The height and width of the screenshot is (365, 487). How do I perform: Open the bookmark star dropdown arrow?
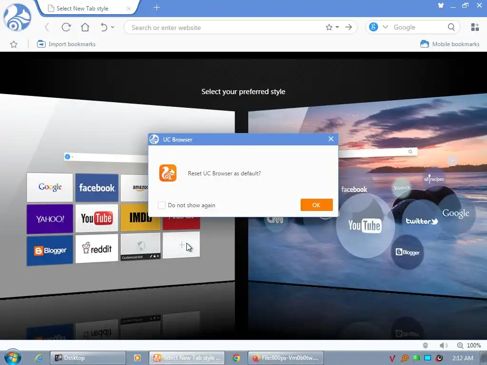[337, 27]
